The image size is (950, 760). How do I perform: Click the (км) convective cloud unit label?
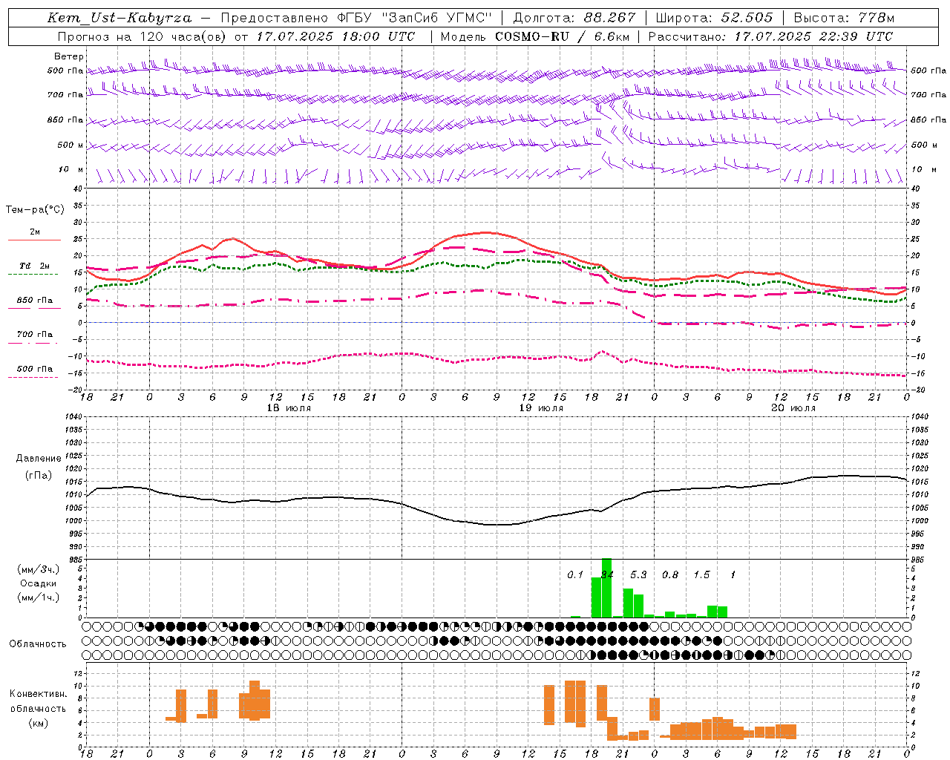point(39,723)
